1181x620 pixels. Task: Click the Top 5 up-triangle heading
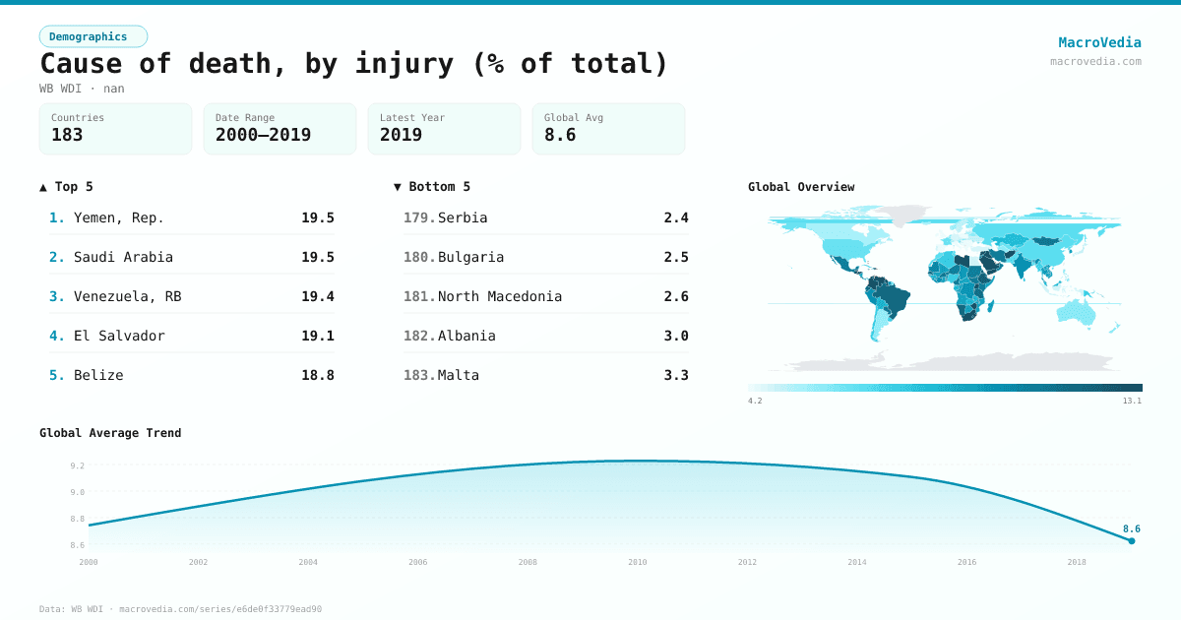point(67,186)
